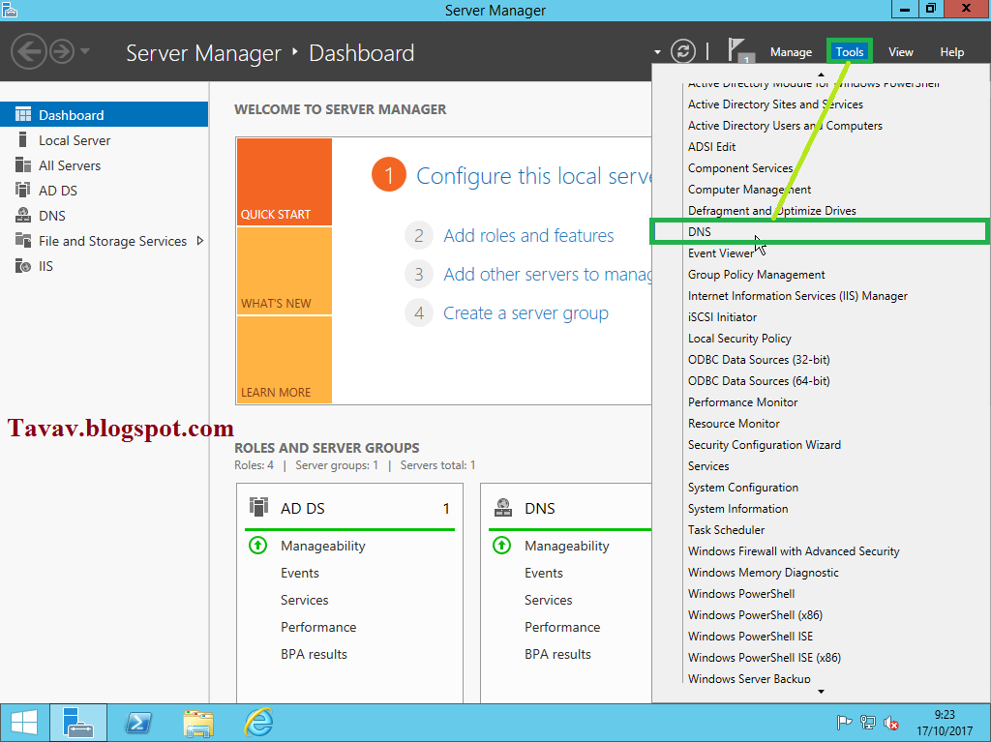Choose Windows Firewall with Advanced Security
This screenshot has width=991, height=742.
click(x=794, y=551)
